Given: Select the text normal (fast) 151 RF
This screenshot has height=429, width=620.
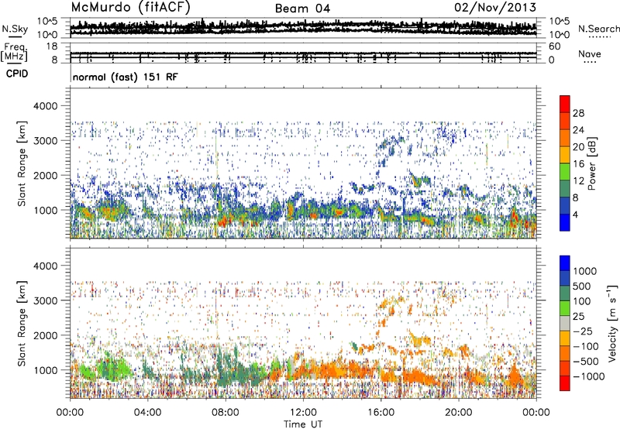Looking at the screenshot, I should (126, 77).
